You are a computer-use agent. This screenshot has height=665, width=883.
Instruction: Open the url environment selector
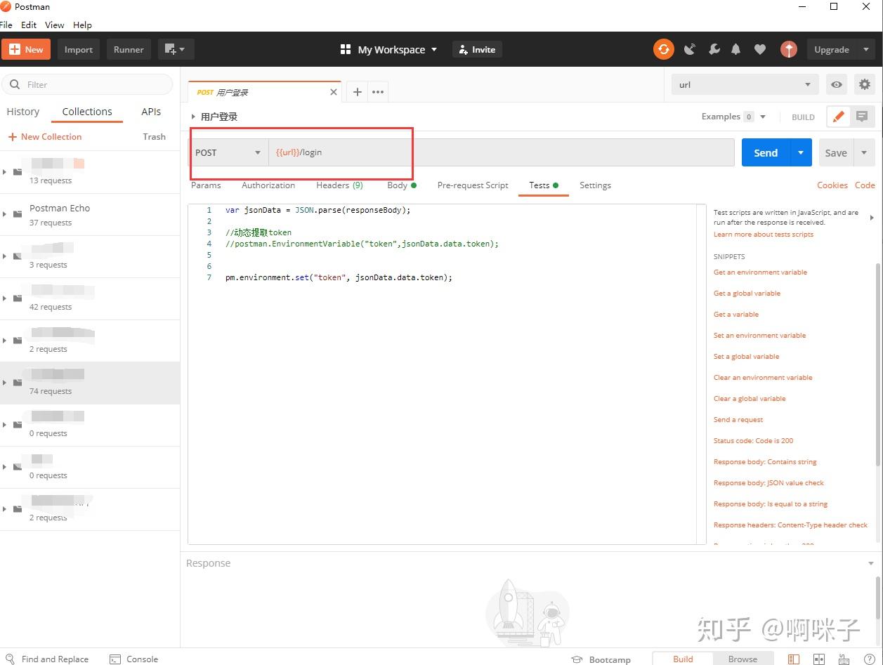click(745, 85)
